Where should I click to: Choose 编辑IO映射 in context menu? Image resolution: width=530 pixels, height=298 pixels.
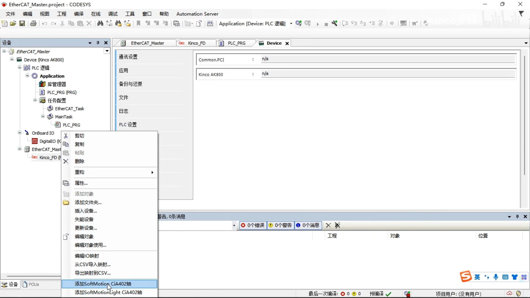point(109,256)
